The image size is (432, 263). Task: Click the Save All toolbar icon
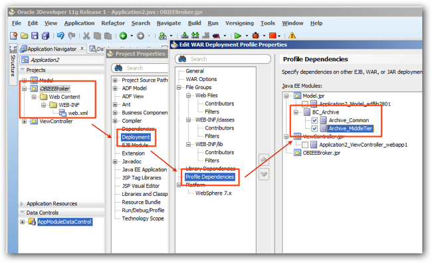[x=45, y=35]
